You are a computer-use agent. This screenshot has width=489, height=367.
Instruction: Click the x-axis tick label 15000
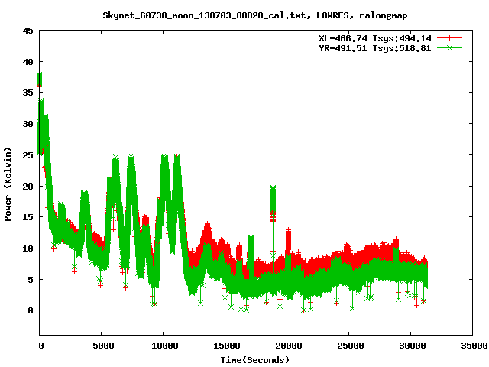point(227,346)
